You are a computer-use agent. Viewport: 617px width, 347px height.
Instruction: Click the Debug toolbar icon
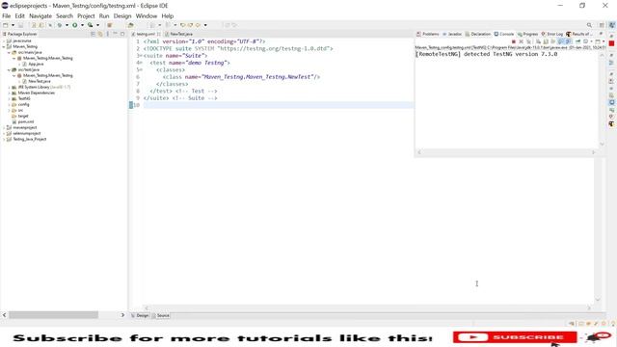pyautogui.click(x=60, y=25)
